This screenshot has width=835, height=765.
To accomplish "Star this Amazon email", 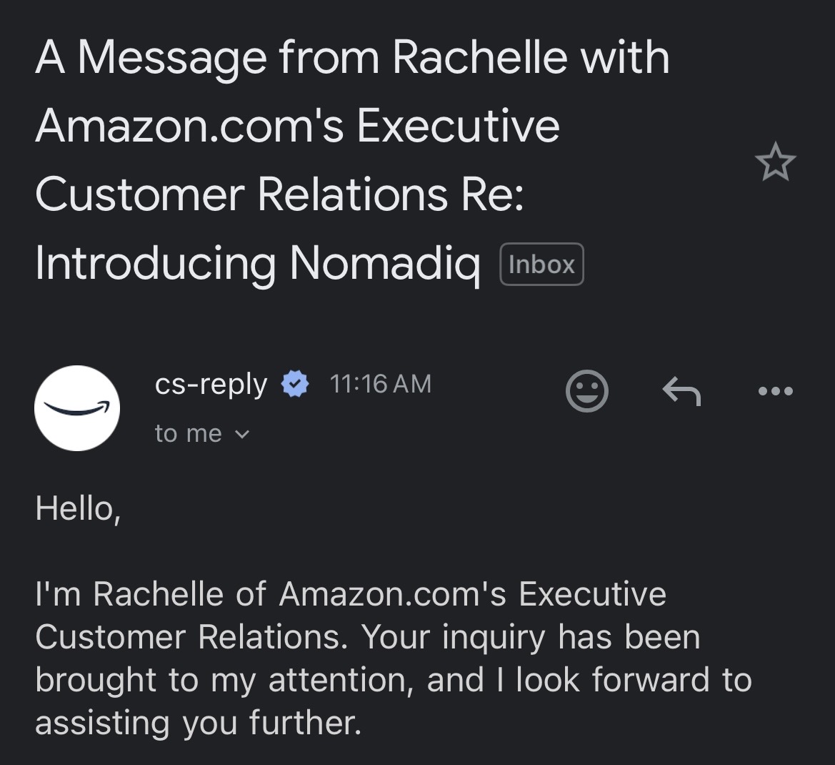I will [x=775, y=162].
